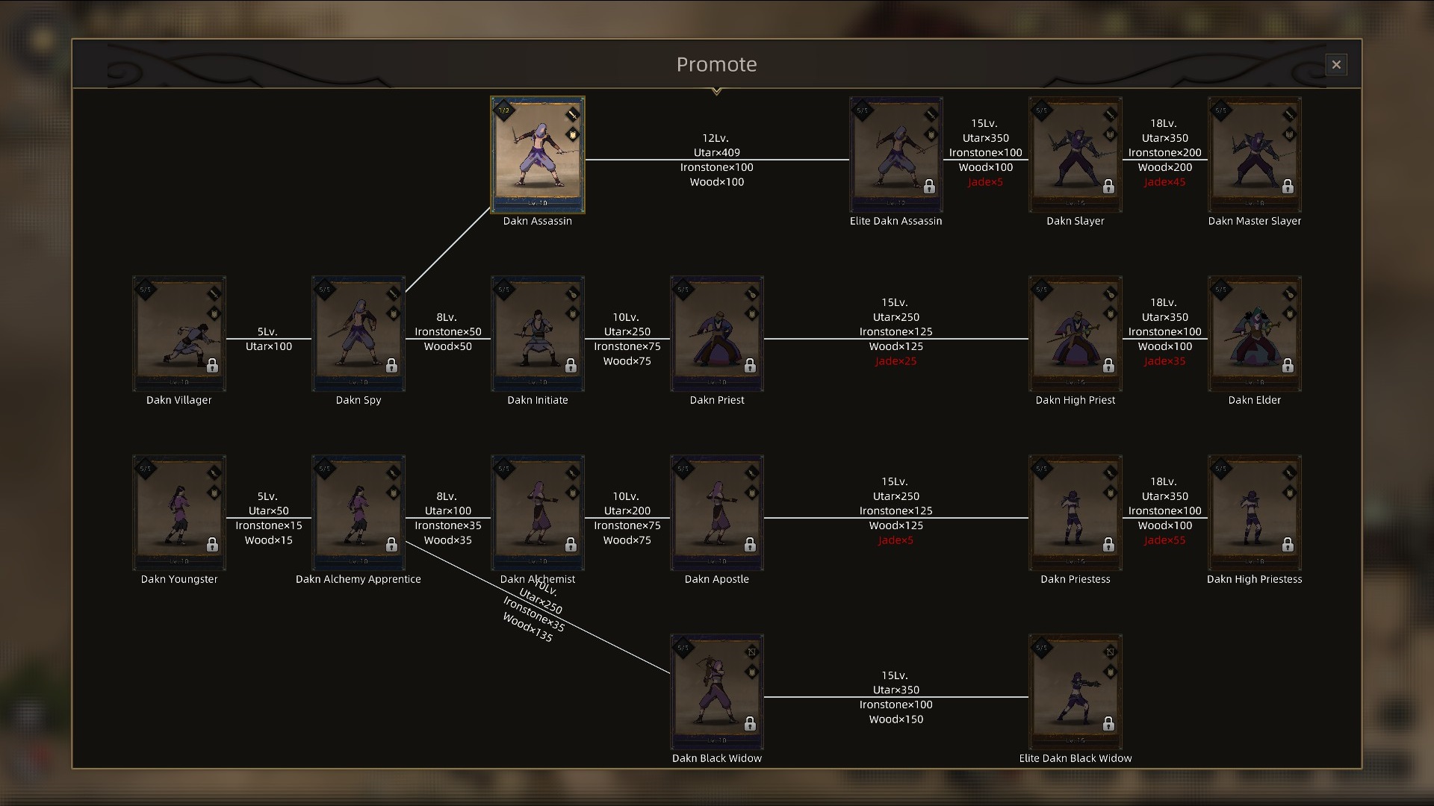Click the lock icon on Dakn Villager card

[212, 366]
